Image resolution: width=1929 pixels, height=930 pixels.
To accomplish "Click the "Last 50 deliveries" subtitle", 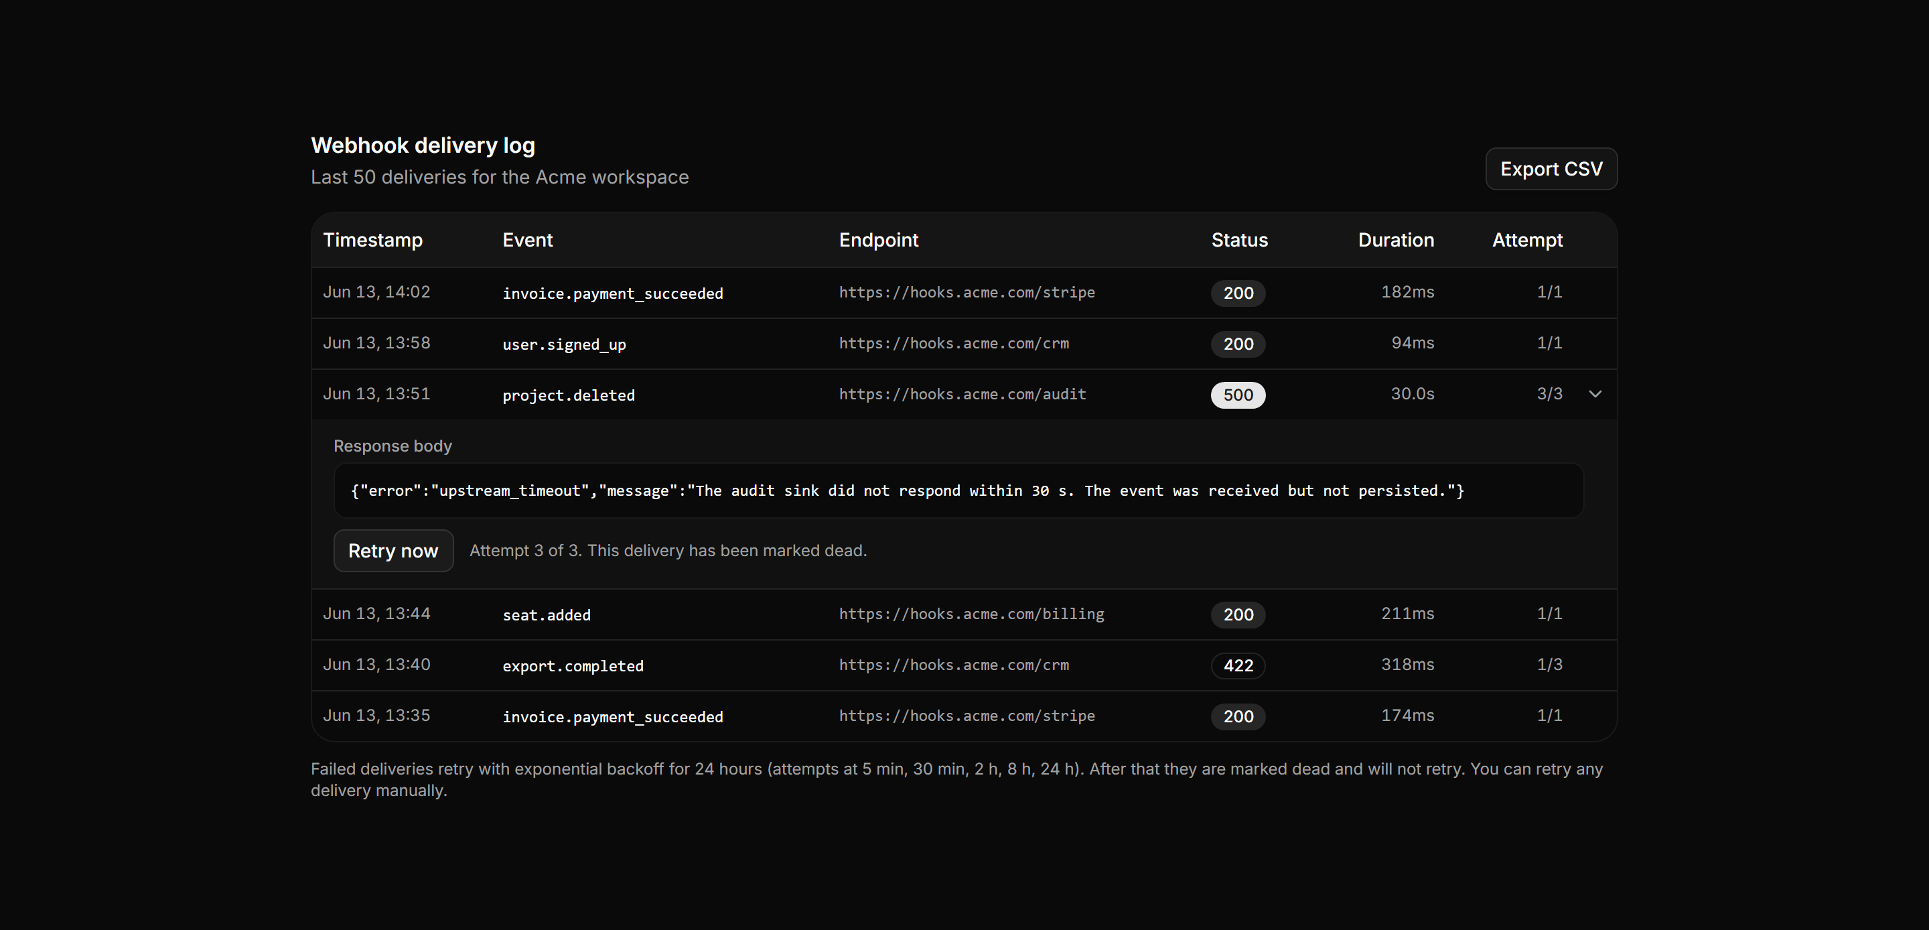I will coord(500,178).
